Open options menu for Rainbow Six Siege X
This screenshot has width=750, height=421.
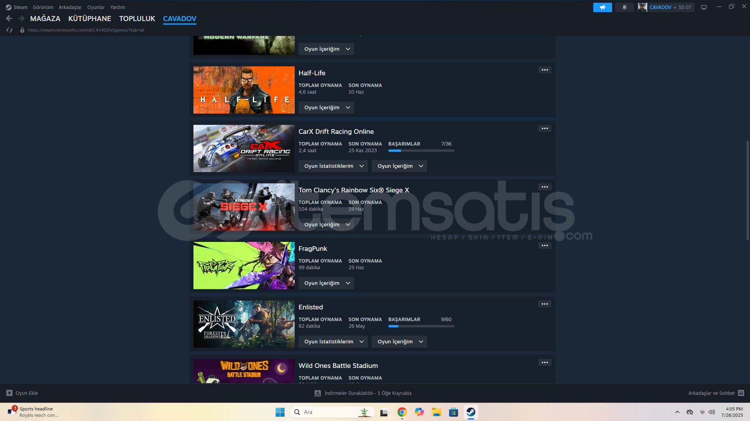click(544, 187)
